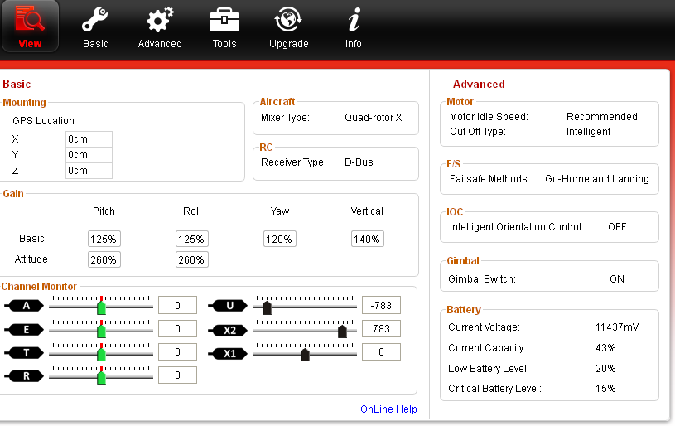Image resolution: width=675 pixels, height=426 pixels.
Task: Click the GPS Location X value field
Action: [x=89, y=139]
